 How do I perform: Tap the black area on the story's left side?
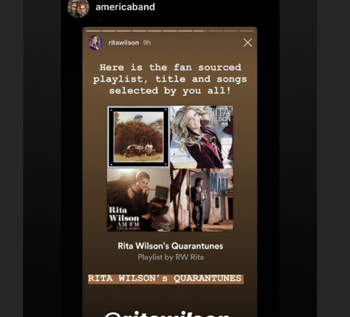[x=72, y=156]
